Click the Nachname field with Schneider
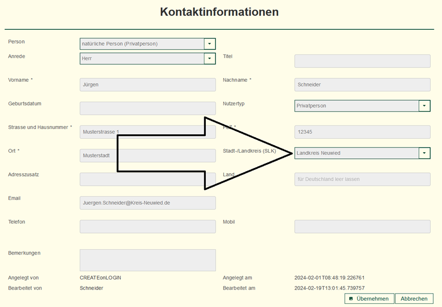The width and height of the screenshot is (442, 307). click(x=362, y=85)
